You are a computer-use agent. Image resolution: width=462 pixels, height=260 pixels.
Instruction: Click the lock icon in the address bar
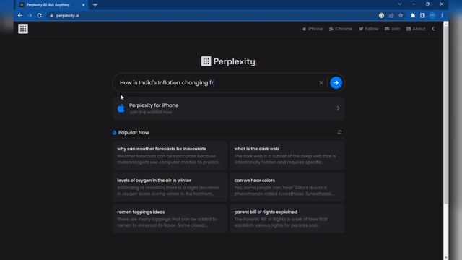click(51, 16)
